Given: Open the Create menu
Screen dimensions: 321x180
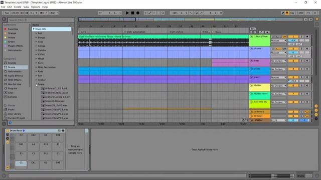Looking at the screenshot, I should point(18,7).
